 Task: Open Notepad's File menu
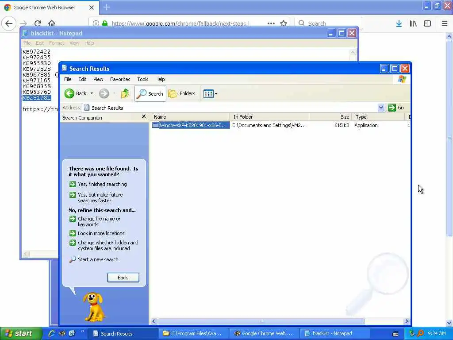click(x=27, y=43)
